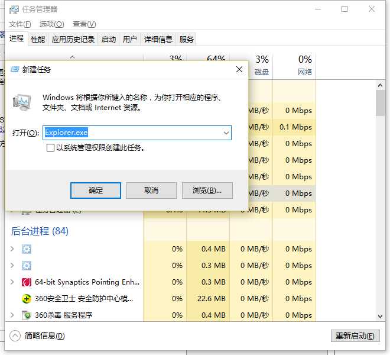Click the New Task dialog title icon
Viewport: 390px width, 355px height.
click(x=15, y=69)
